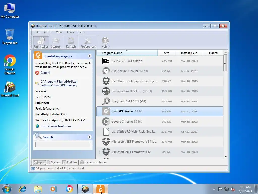The width and height of the screenshot is (258, 194).
Task: Click the Apr 12, 2023 date of LibreOffice row
Action: click(189, 132)
